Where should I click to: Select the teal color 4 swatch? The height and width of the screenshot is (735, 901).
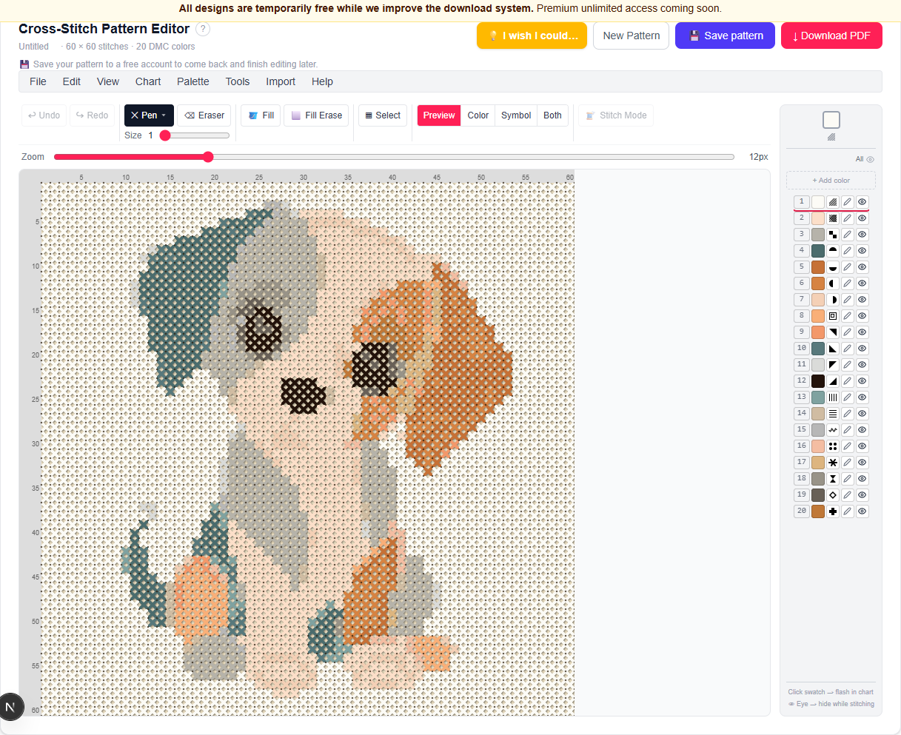(x=818, y=251)
